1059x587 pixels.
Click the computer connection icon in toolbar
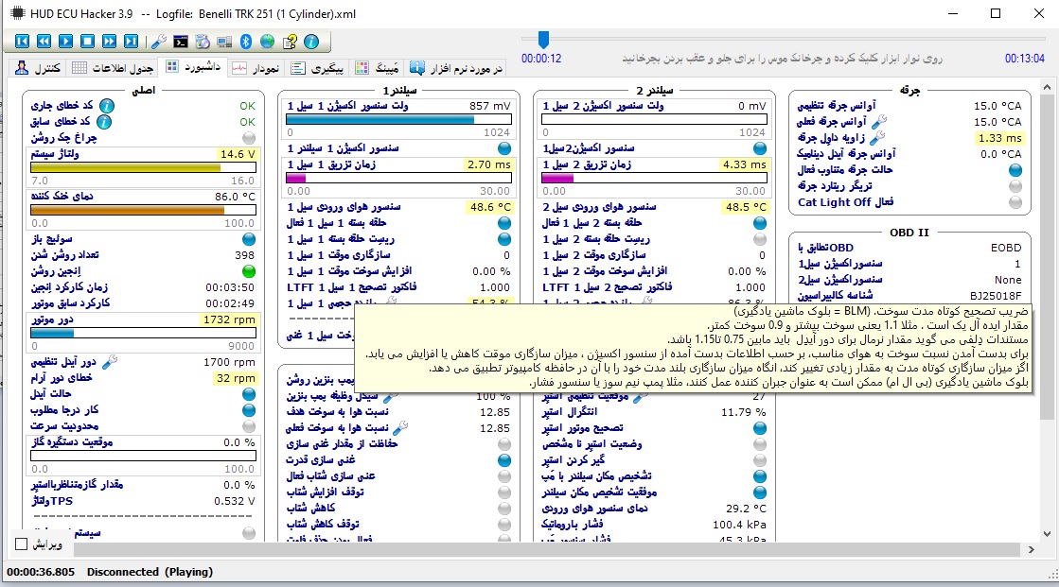(x=224, y=42)
